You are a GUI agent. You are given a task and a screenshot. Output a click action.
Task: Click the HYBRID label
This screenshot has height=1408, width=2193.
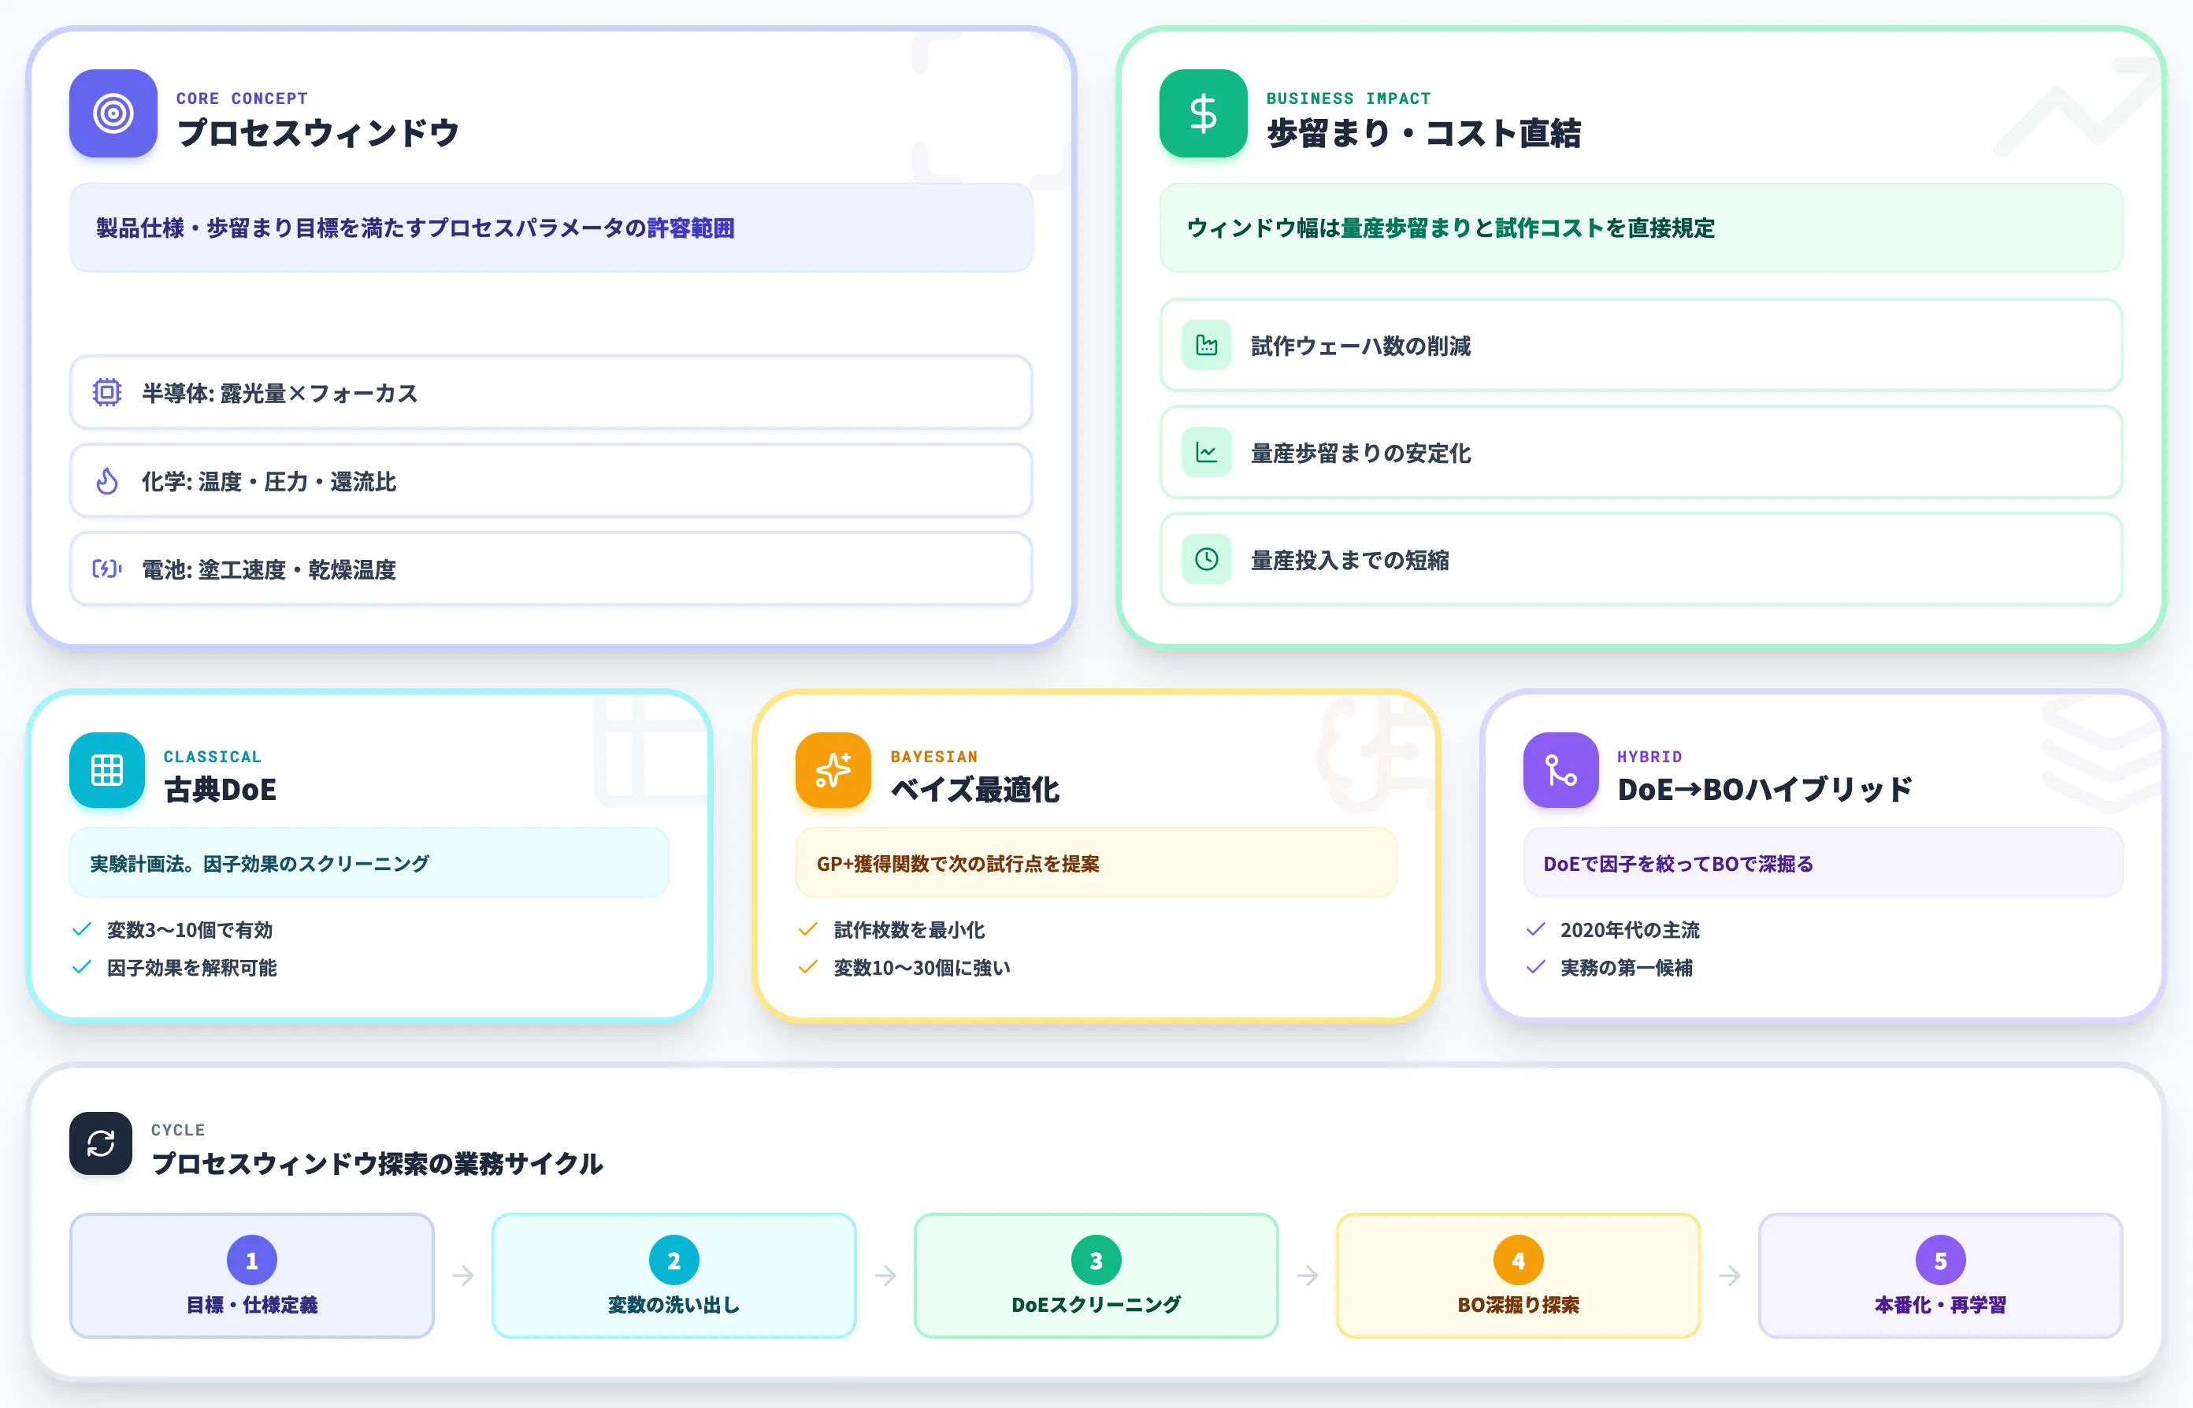[x=1649, y=757]
